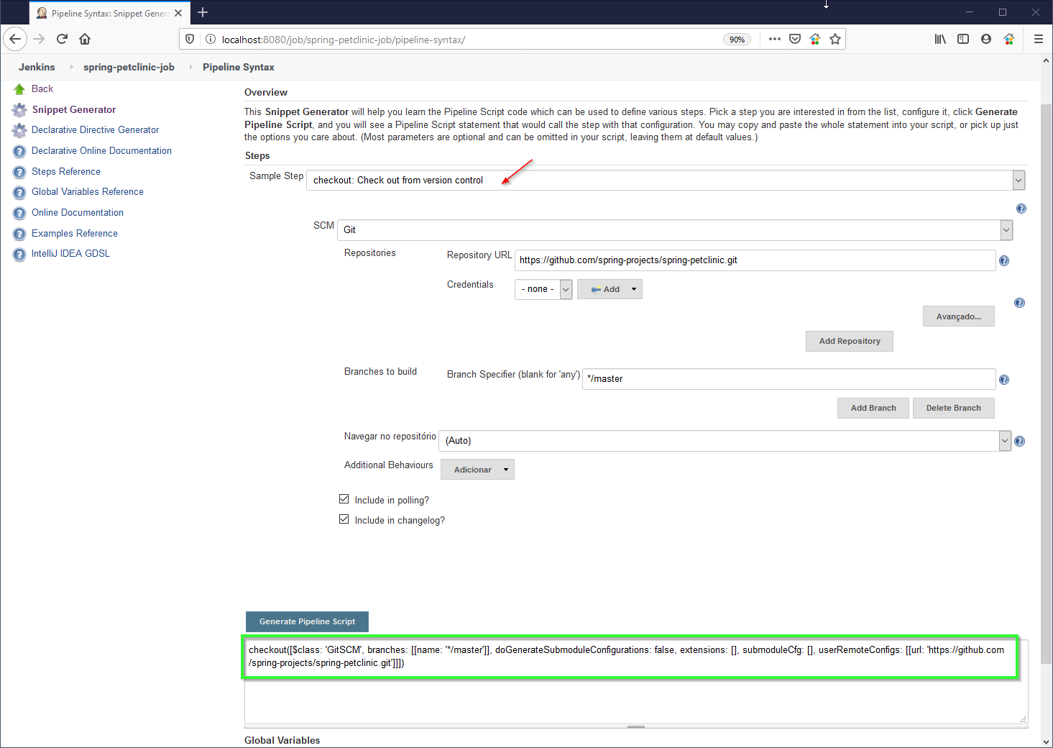Expand the Sample Step dropdown
Viewport: 1053px width, 748px height.
tap(1018, 181)
